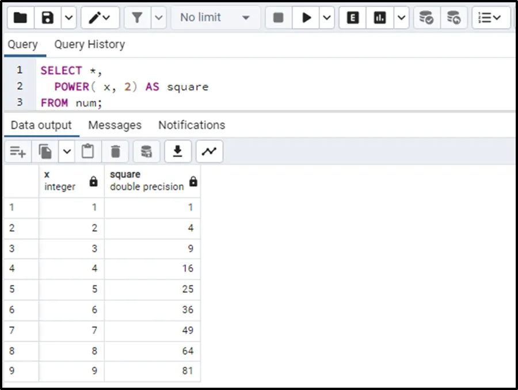Switch to the Messages tab

click(115, 125)
